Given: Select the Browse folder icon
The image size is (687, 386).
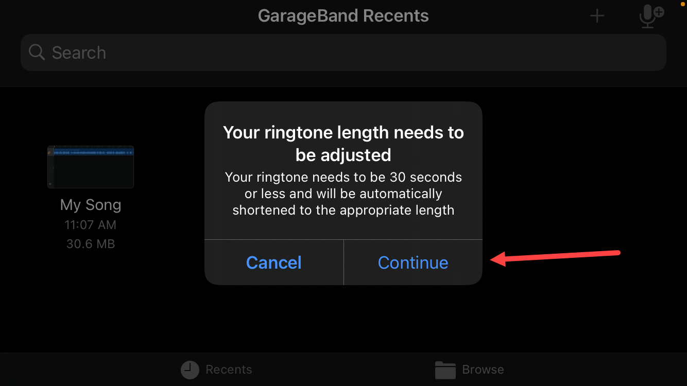Looking at the screenshot, I should click(x=445, y=370).
